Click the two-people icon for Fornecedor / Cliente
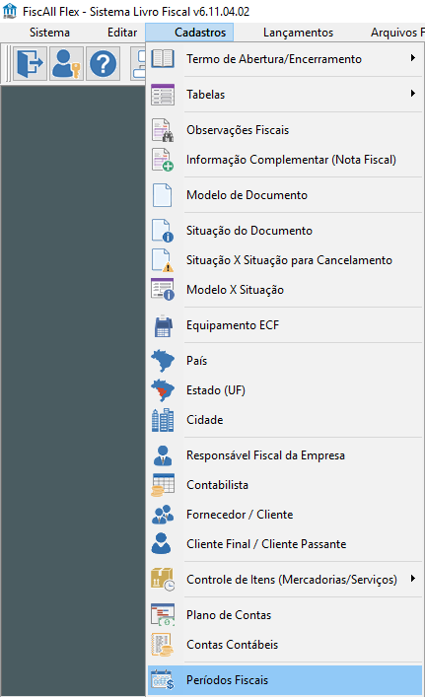The height and width of the screenshot is (697, 425). point(163,515)
